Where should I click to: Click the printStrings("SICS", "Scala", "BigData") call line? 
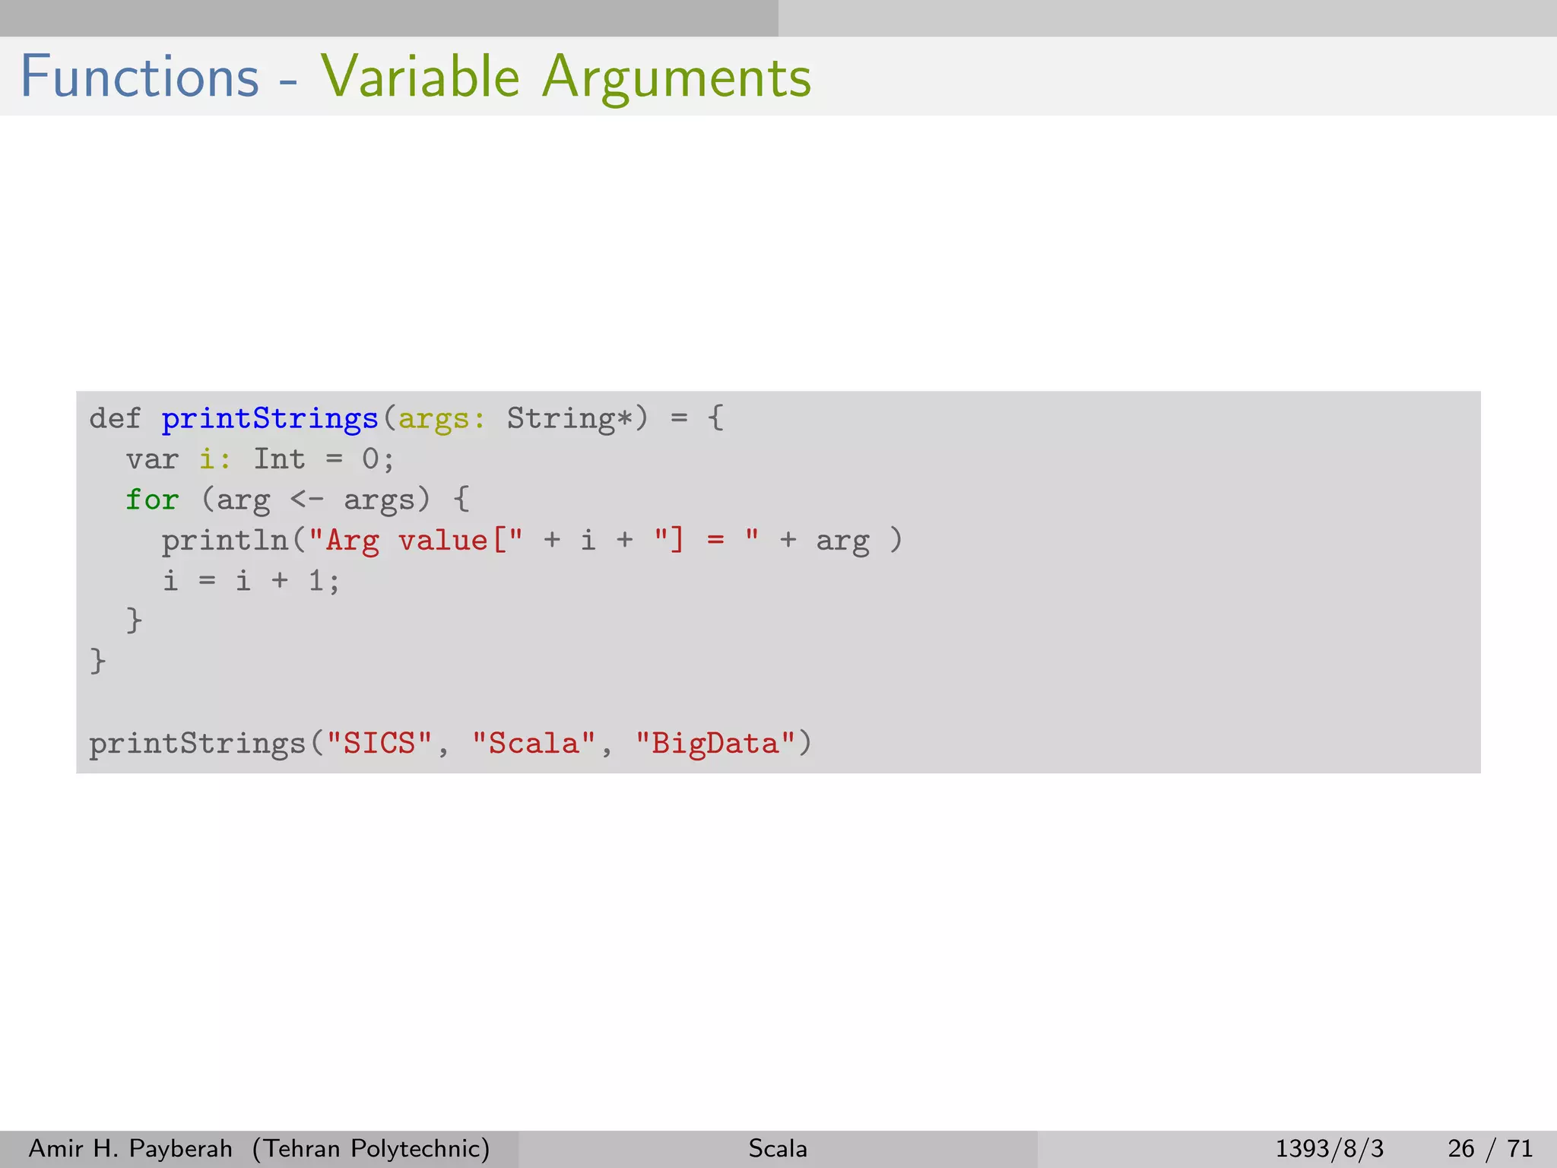[451, 743]
